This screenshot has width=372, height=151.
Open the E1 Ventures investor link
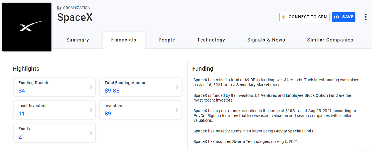click(x=266, y=95)
